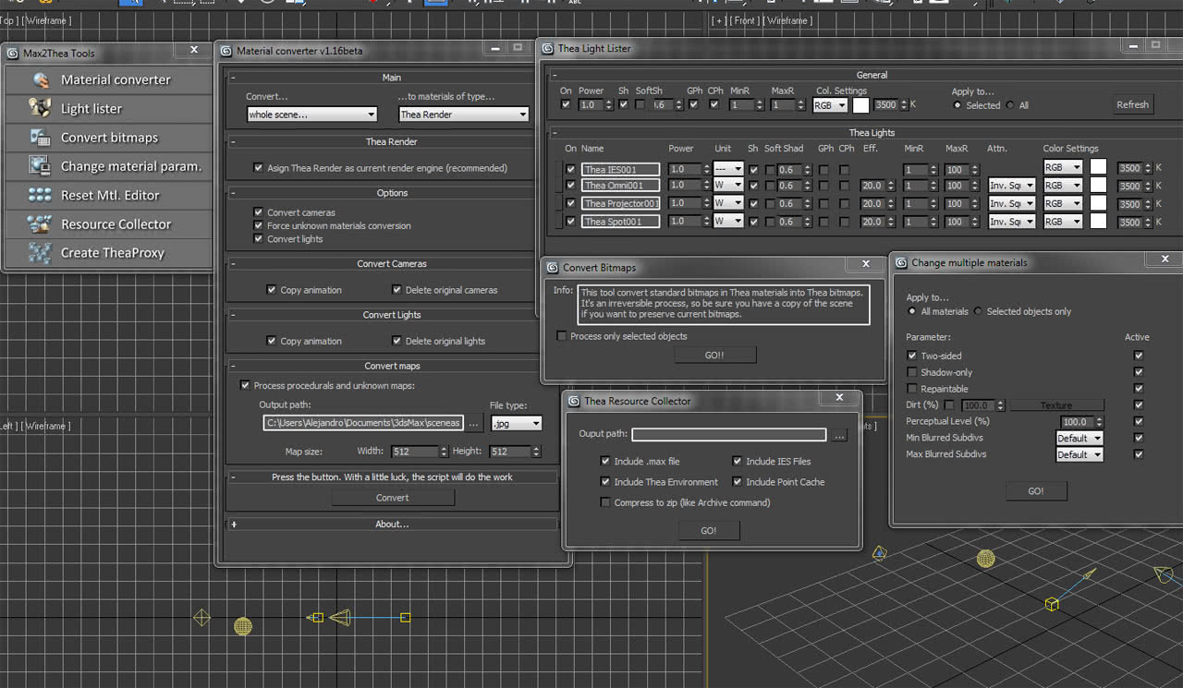Click the Change multiple materials title icon
The image size is (1183, 688).
point(901,262)
